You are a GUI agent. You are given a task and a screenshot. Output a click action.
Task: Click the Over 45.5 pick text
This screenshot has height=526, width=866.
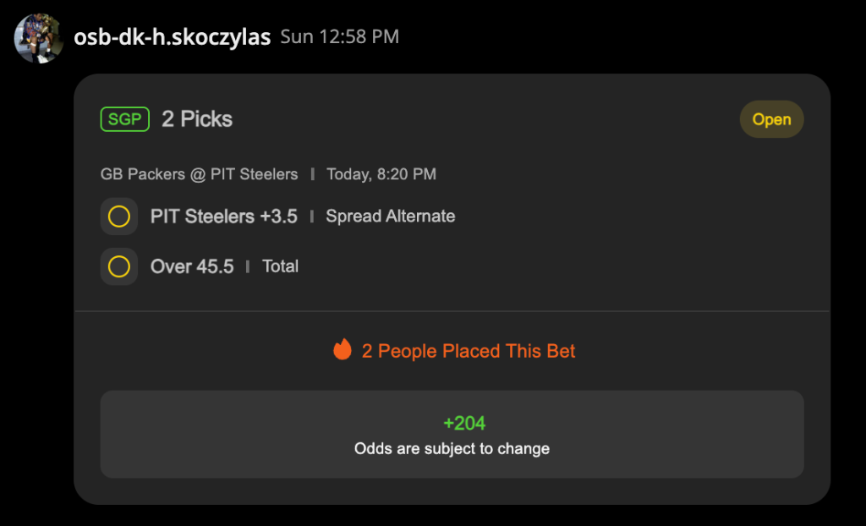click(x=192, y=266)
